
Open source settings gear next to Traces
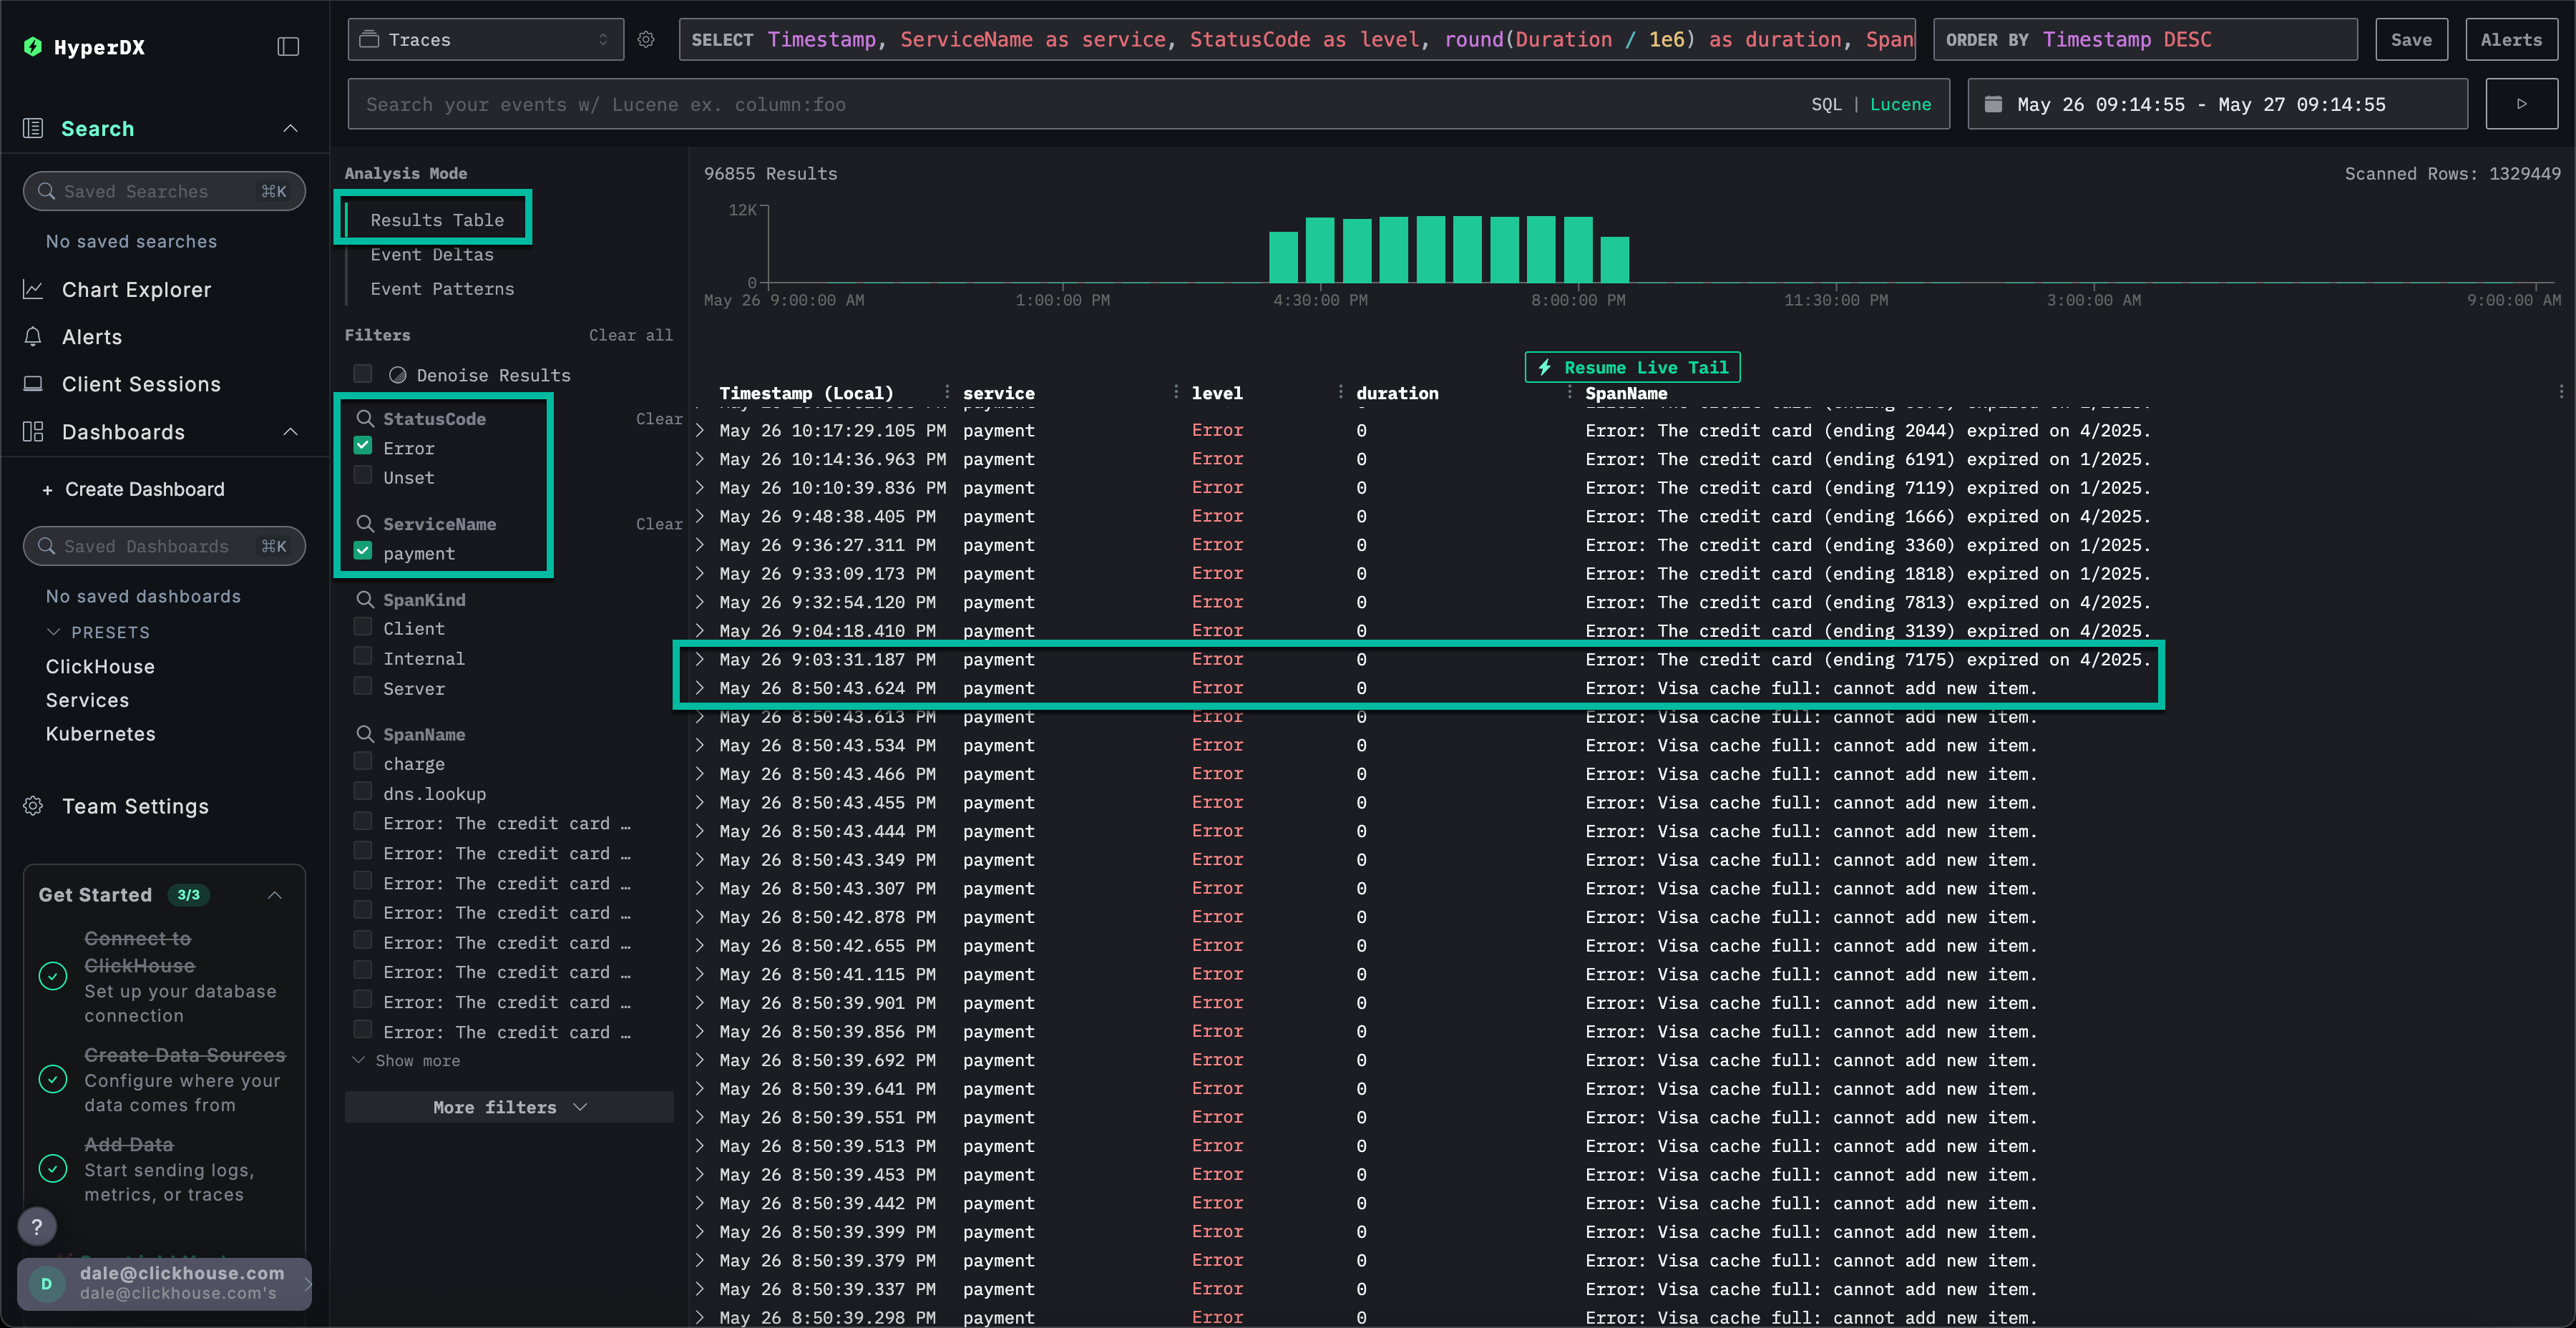[646, 40]
